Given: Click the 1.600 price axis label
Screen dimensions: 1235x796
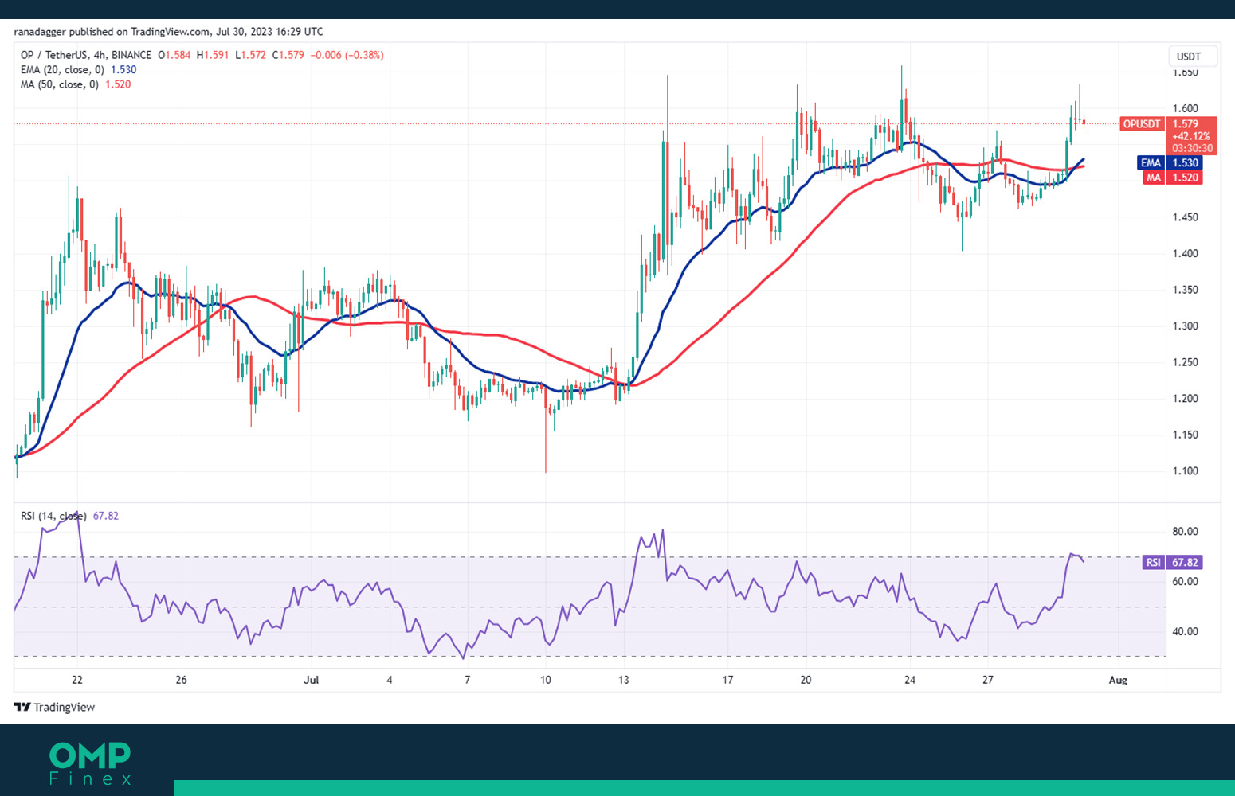Looking at the screenshot, I should (1185, 109).
